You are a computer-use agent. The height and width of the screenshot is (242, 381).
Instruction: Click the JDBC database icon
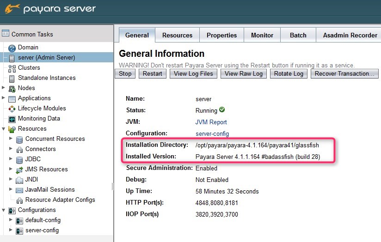tap(19, 160)
